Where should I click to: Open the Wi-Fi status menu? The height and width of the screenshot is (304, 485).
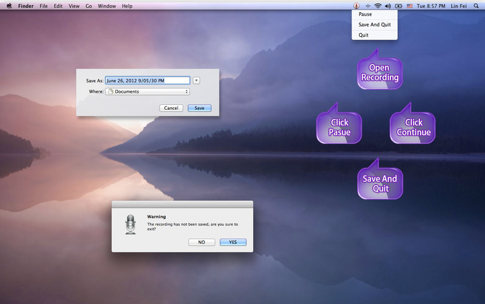pyautogui.click(x=378, y=5)
